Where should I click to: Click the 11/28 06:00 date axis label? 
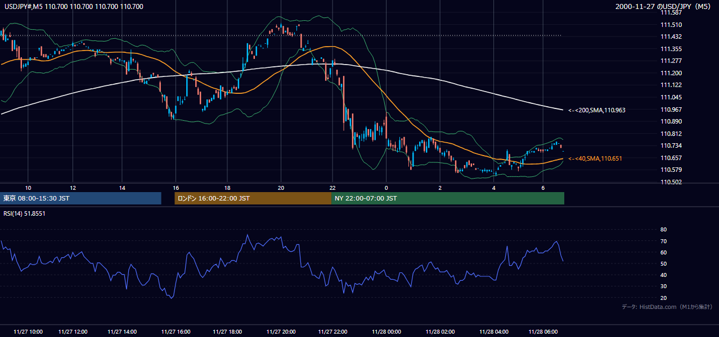[543, 331]
